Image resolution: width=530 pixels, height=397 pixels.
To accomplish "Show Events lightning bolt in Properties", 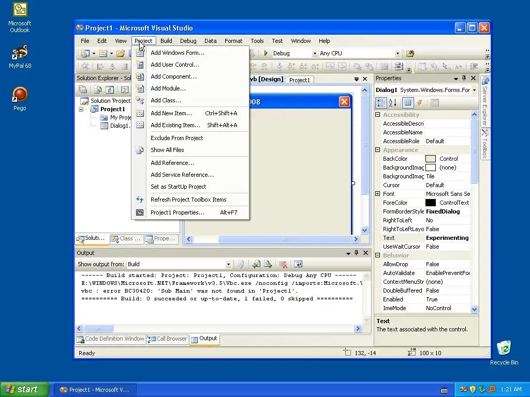I will pos(419,103).
